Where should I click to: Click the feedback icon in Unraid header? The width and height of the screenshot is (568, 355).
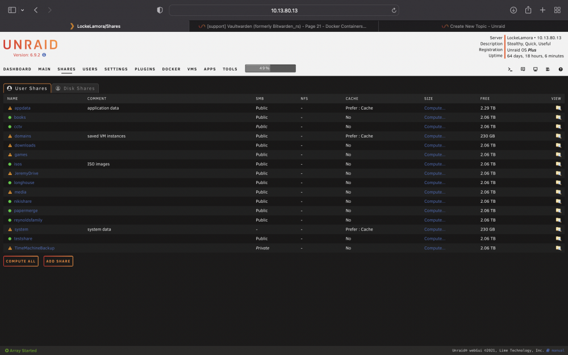tap(523, 69)
